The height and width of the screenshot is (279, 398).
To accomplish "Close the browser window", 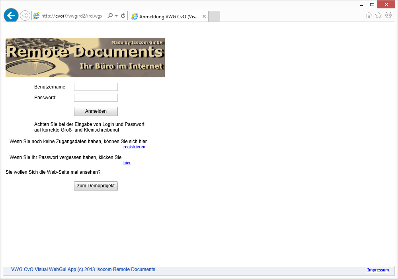I will (386, 4).
